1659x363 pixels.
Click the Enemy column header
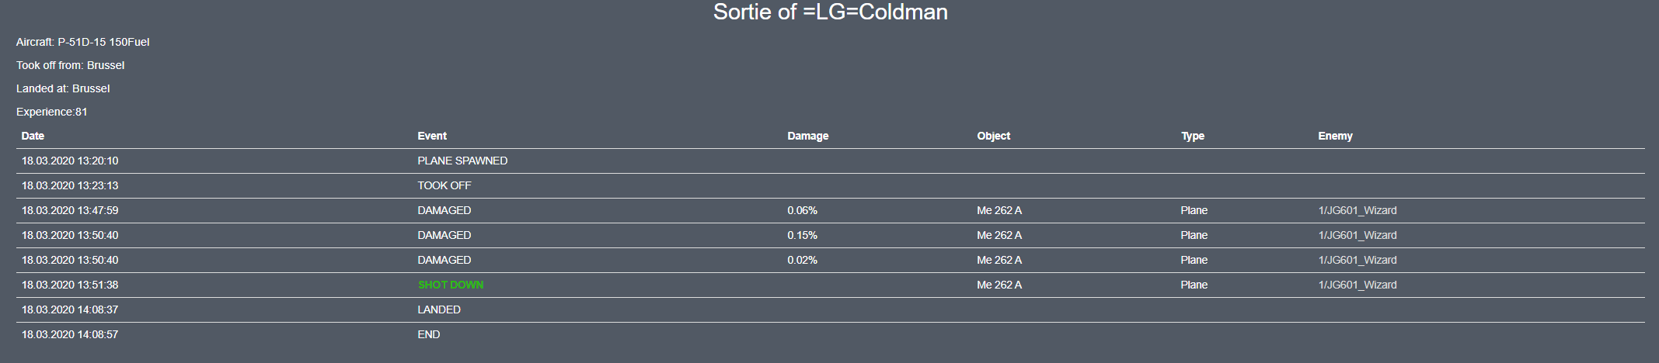pos(1335,136)
